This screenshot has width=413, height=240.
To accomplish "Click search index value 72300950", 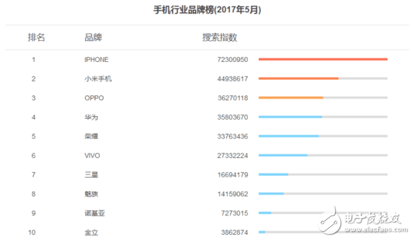I will (x=232, y=59).
